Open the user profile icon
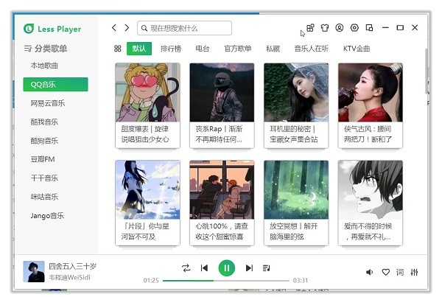Screen dimensions: 442x297 tap(340, 28)
